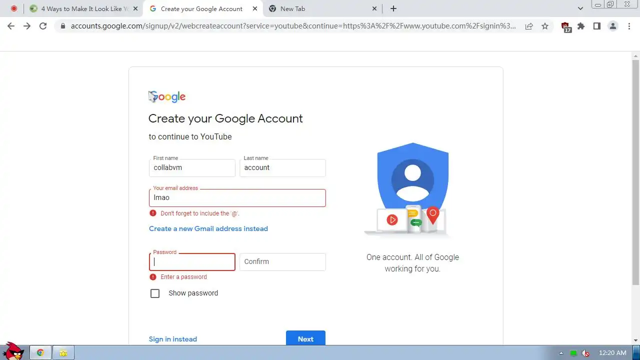640x360 pixels.
Task: Open the tab search dropdown arrow
Action: tap(580, 8)
